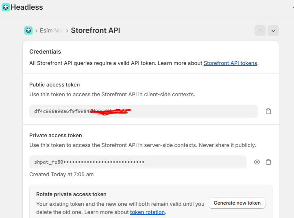Click the Headless app logo icon
Screen dimensions: 294x218
[6, 7]
